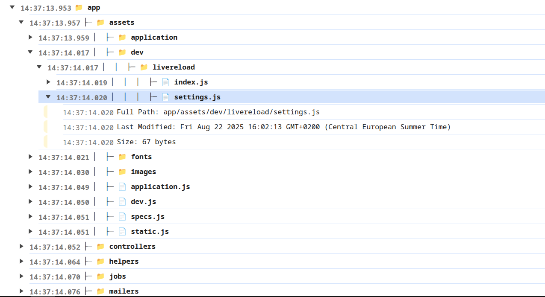Click the index.js file icon
This screenshot has width=545, height=297.
pos(165,82)
